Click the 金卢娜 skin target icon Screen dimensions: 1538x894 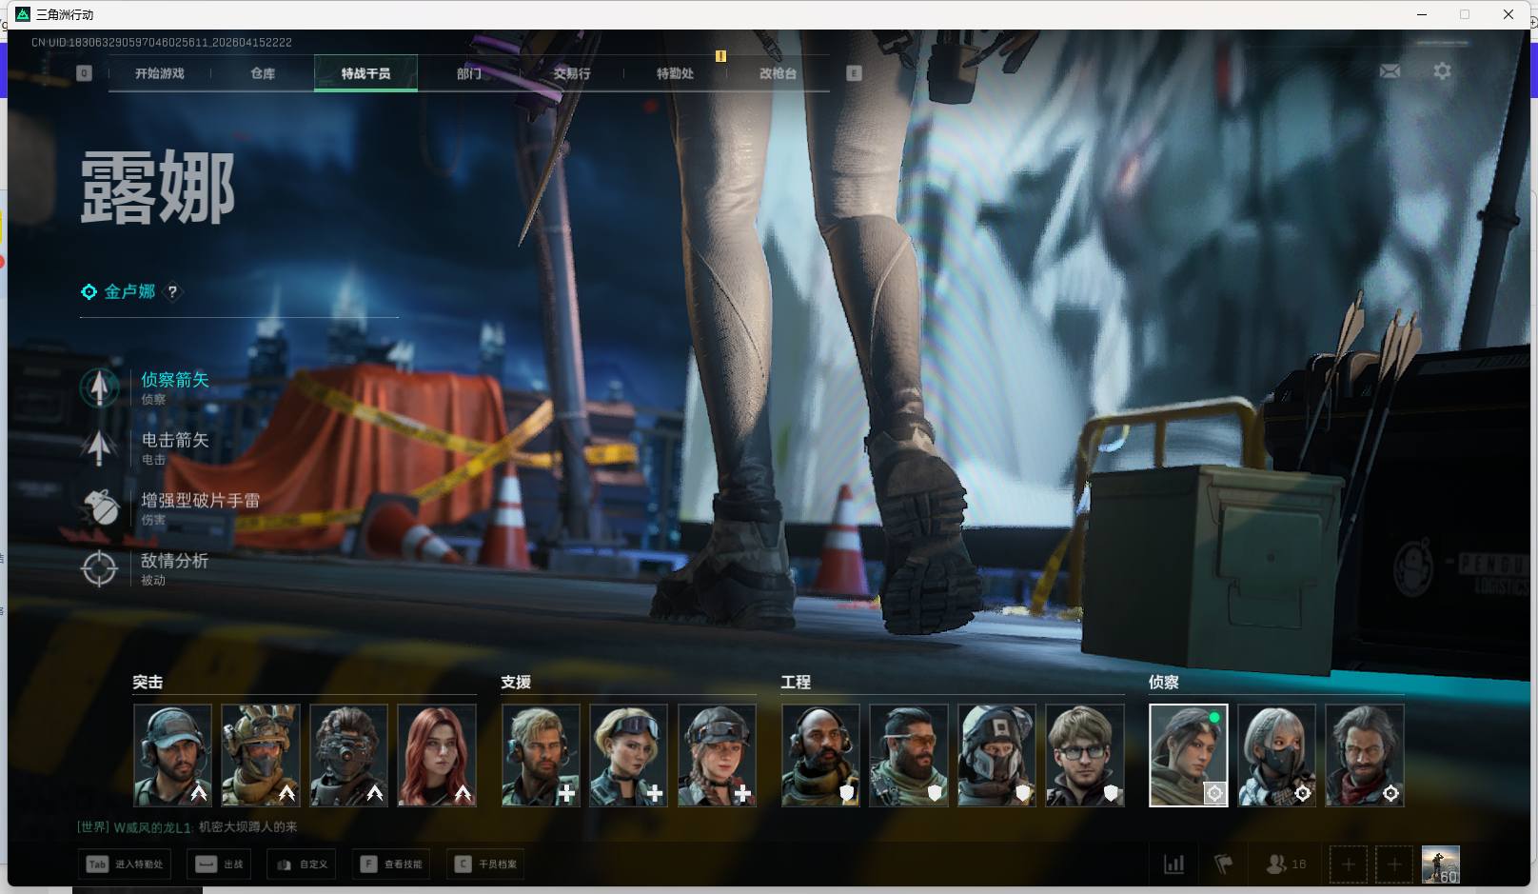click(89, 292)
